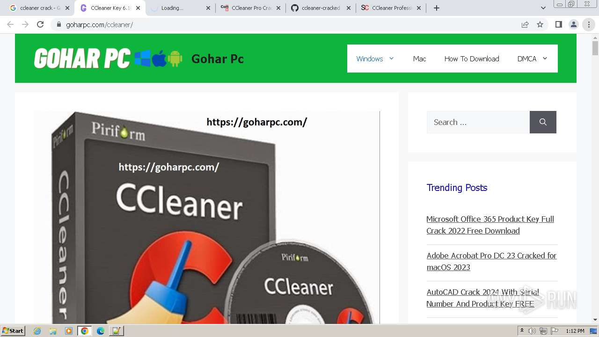This screenshot has width=599, height=337.
Task: Reload the goharpc.com page
Action: (40, 24)
